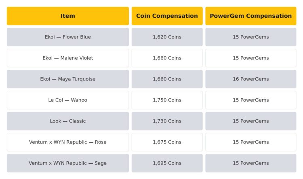
Task: Click the Malene Violet 1,660 Coins cell
Action: click(x=167, y=58)
